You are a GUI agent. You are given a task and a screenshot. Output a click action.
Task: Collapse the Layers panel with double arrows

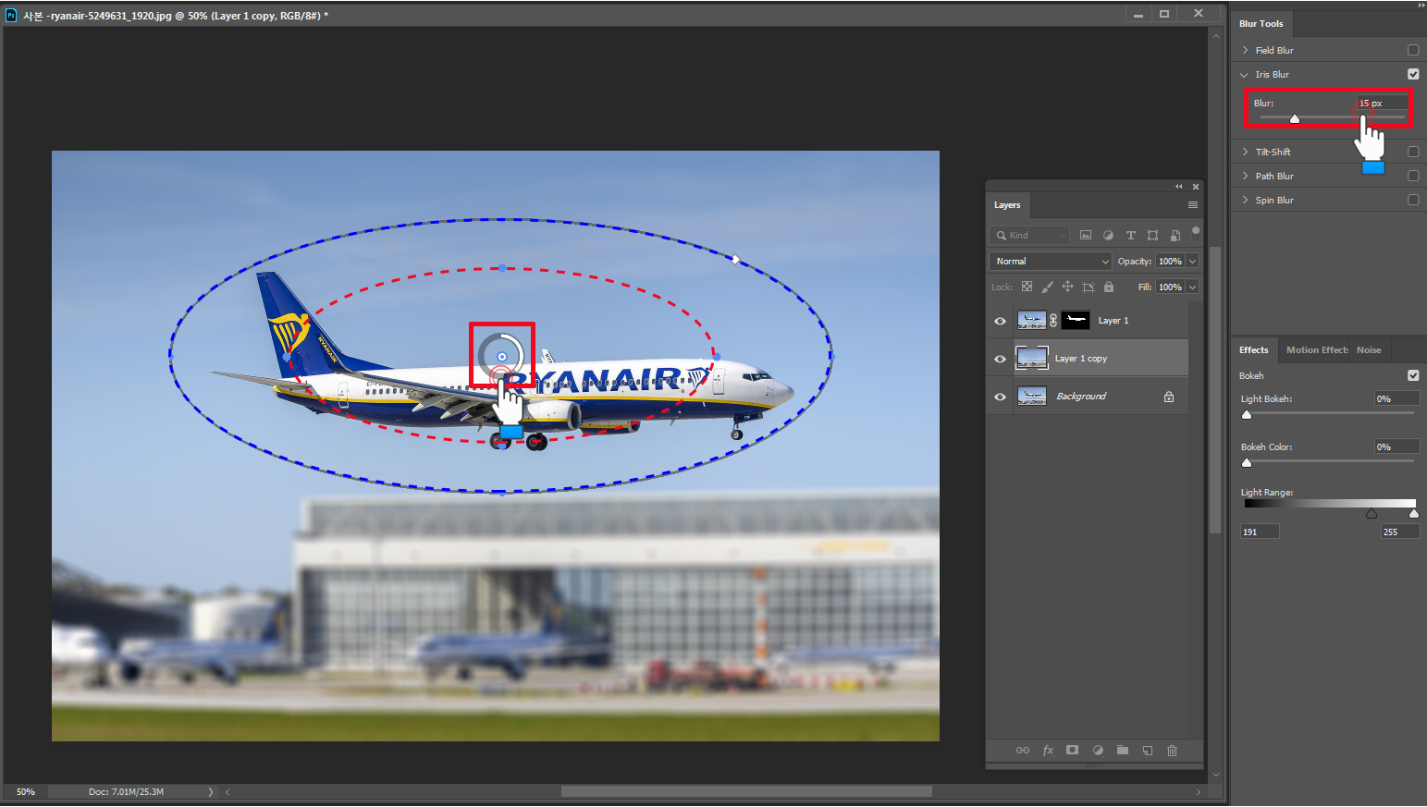1179,187
